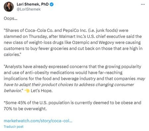Open the display name Lori Shemek, PhD
This screenshot has height=131, width=149.
(x=33, y=4)
